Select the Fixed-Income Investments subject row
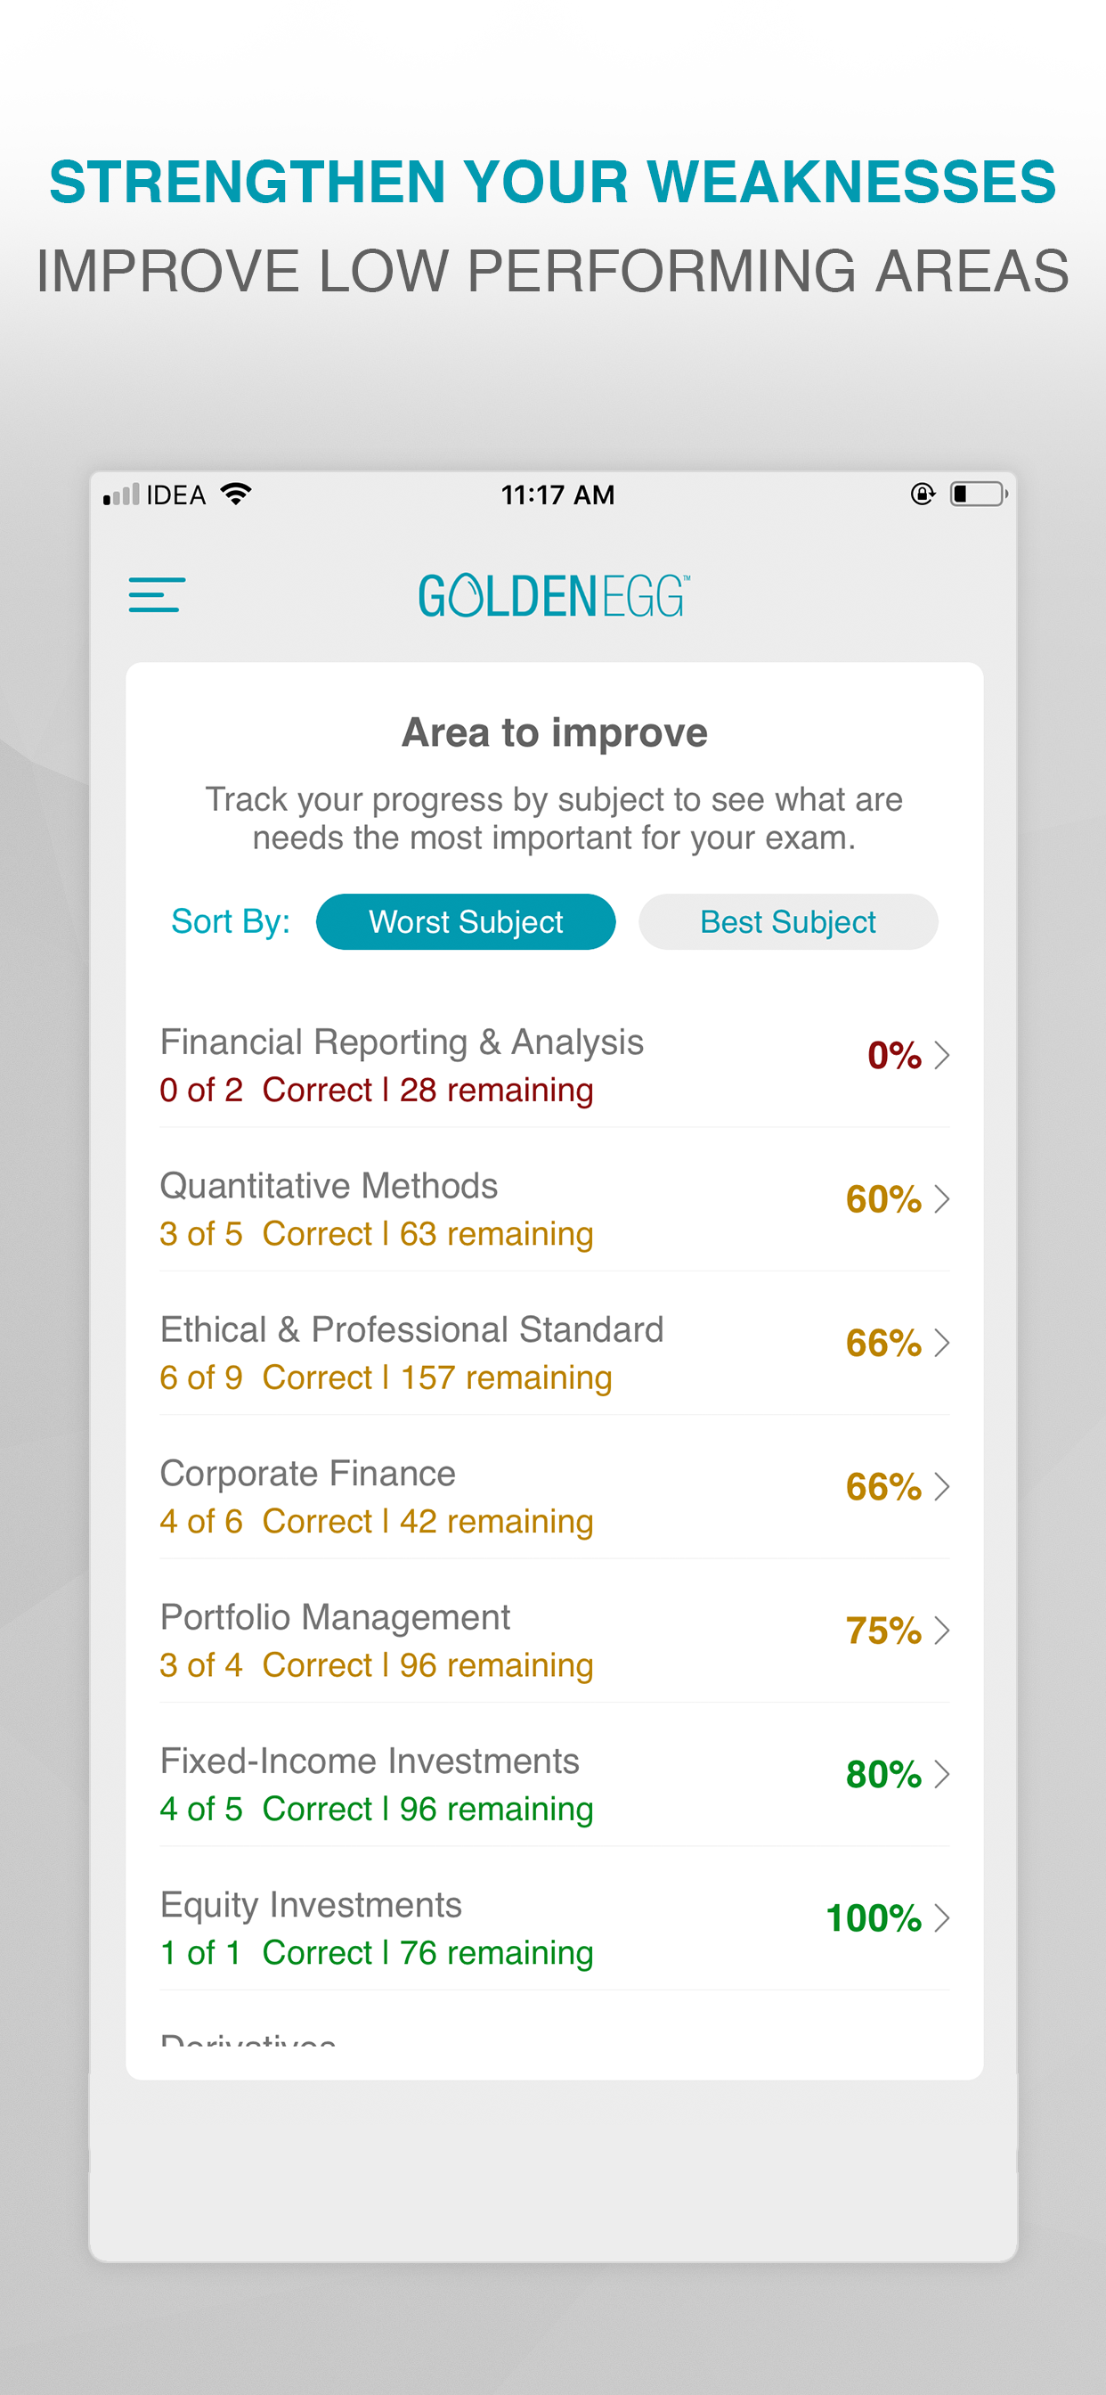Viewport: 1106px width, 2395px height. point(554,1775)
